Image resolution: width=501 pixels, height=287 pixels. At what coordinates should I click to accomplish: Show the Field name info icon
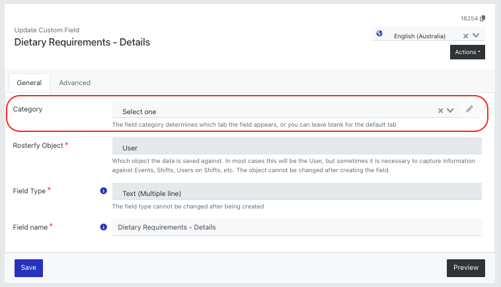[x=104, y=227]
